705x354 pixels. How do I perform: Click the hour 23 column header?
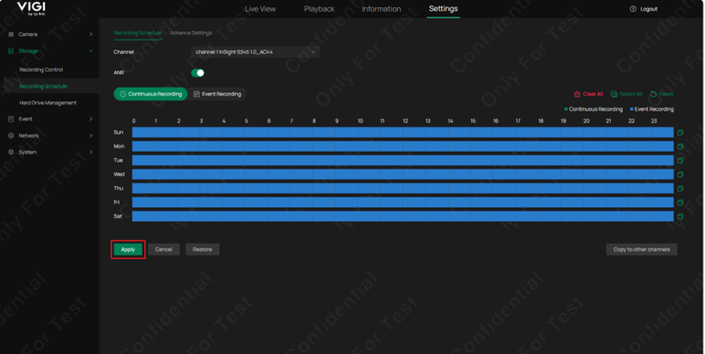654,121
